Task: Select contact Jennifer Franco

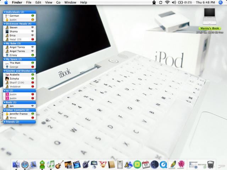Action: 20,114
